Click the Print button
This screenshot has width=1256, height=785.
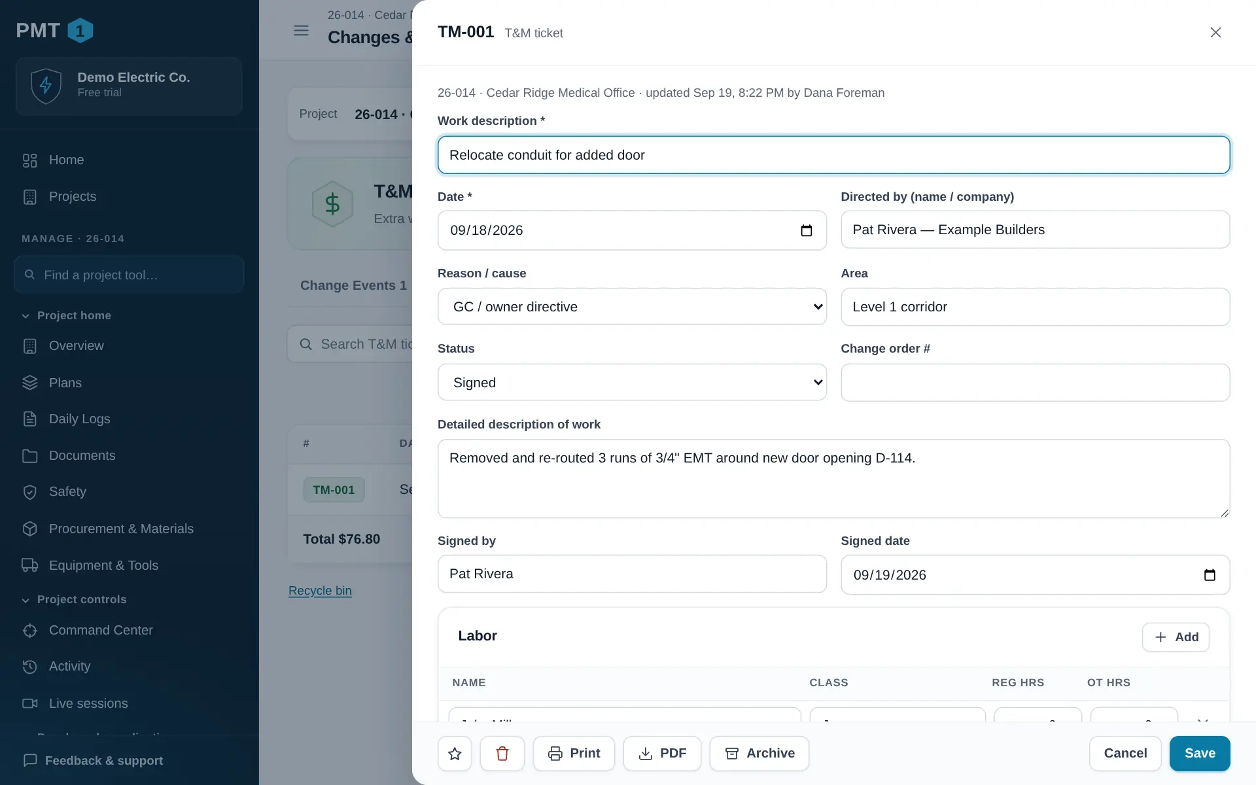tap(574, 754)
